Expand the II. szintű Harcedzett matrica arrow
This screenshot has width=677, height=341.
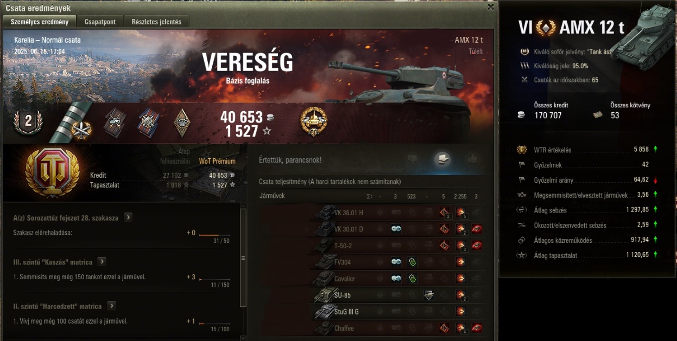pos(111,306)
